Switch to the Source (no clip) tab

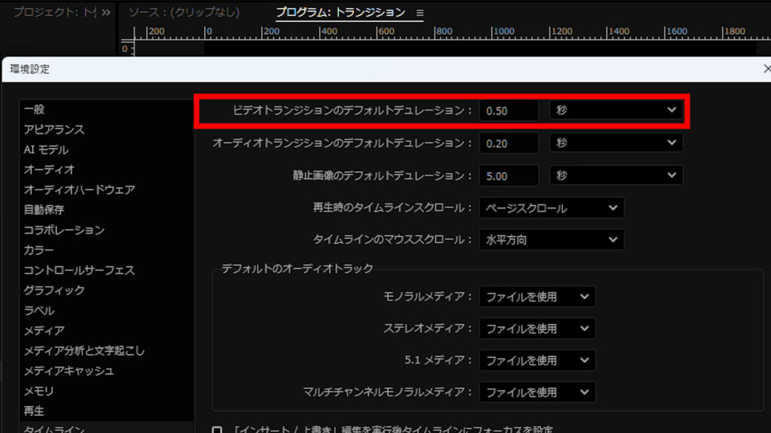(x=184, y=13)
